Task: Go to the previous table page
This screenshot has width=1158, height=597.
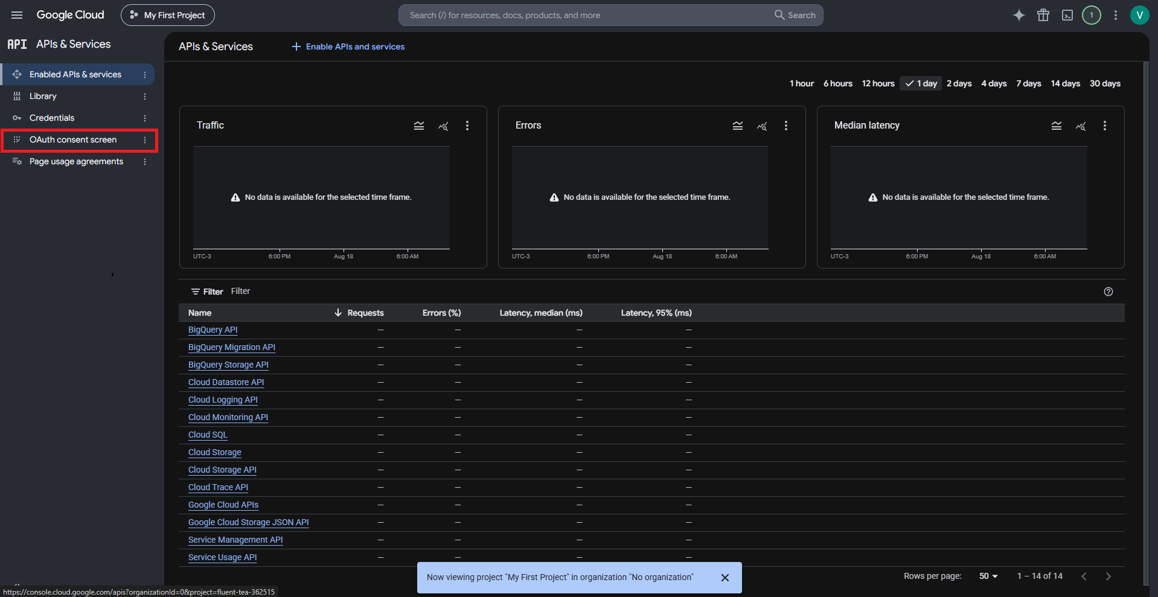Action: (x=1084, y=576)
